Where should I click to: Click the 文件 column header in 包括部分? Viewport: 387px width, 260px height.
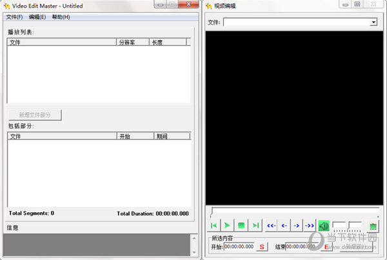click(62, 136)
